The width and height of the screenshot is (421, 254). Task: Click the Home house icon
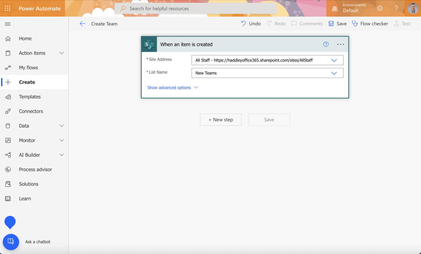click(x=8, y=38)
